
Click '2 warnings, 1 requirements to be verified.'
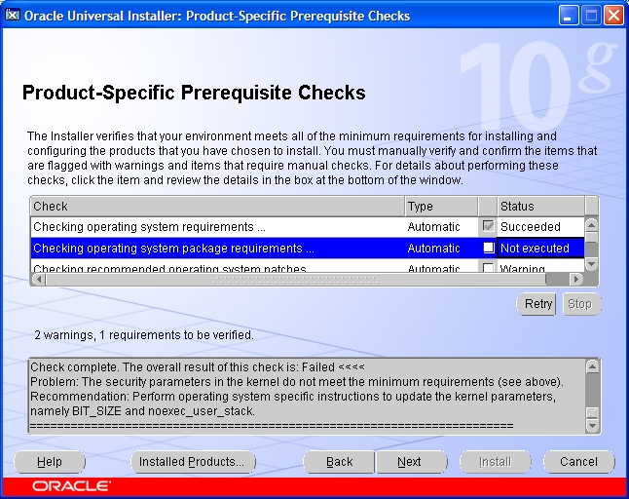pos(144,335)
